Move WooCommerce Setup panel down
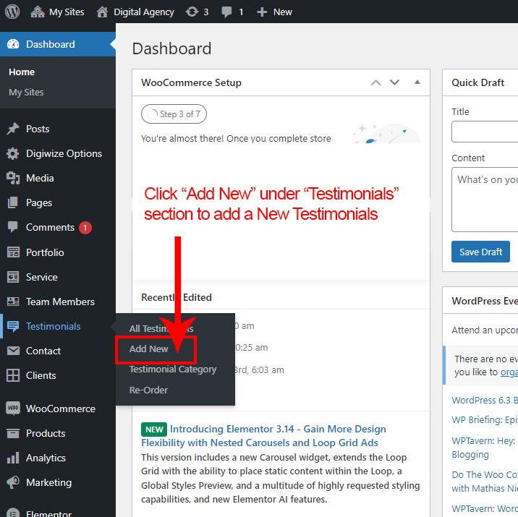 tap(394, 82)
